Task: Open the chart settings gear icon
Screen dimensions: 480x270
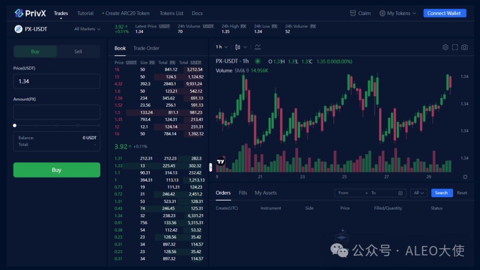Action: [445, 47]
